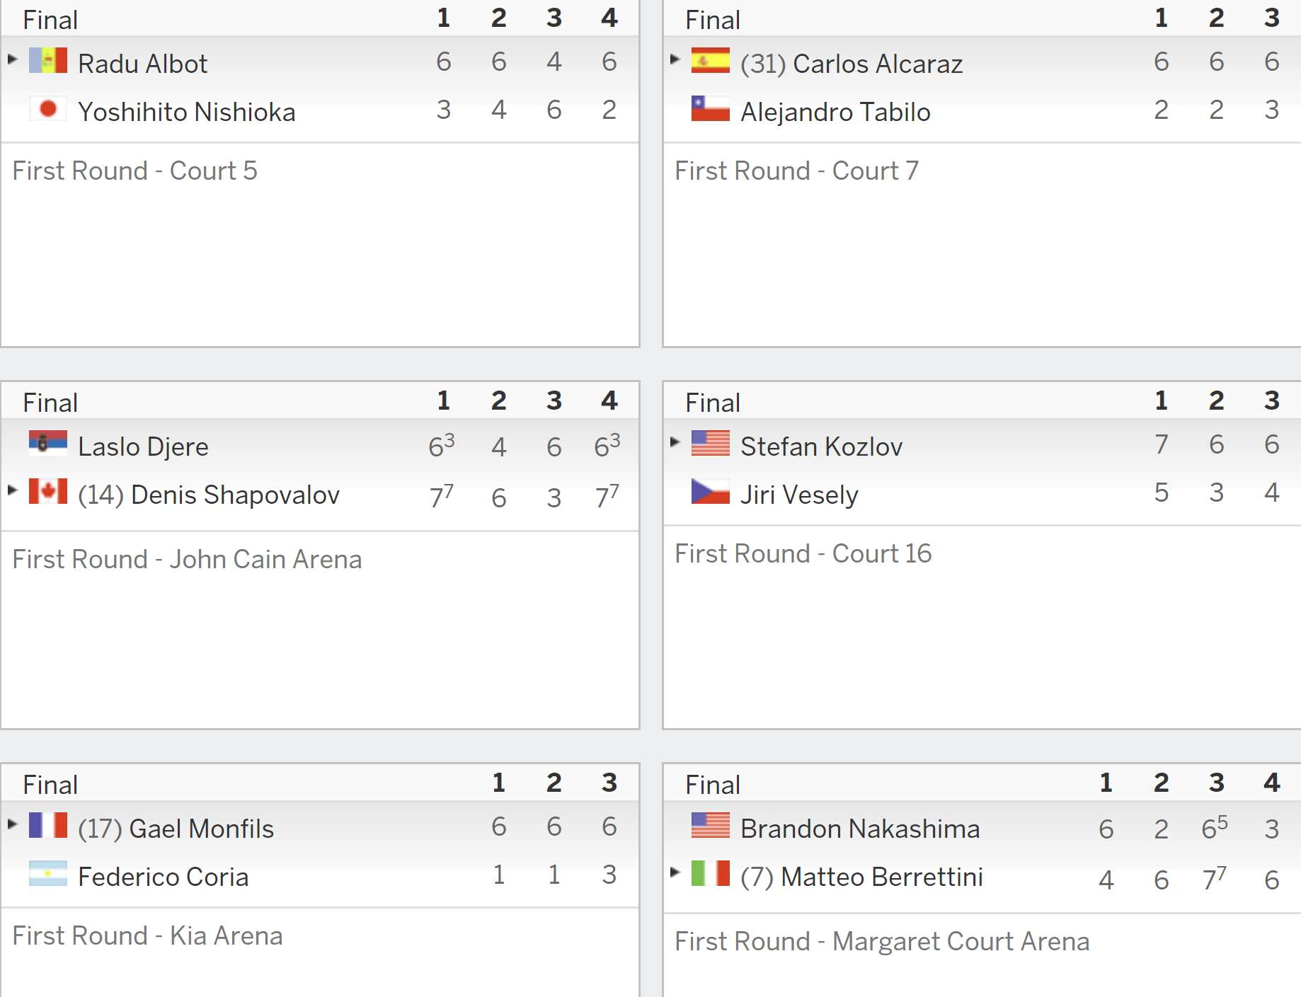Click the Canada flag next to Denis Shapovalov
Image resolution: width=1301 pixels, height=997 pixels.
[48, 492]
